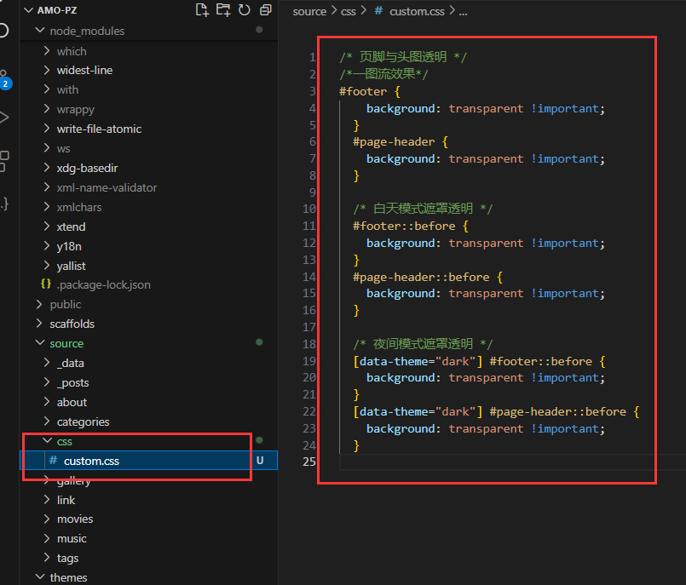Viewport: 686px width, 585px height.
Task: Collapse the node_modules folder
Action: pos(87,31)
